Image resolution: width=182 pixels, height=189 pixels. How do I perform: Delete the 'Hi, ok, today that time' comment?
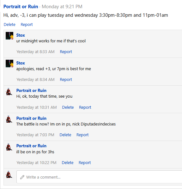[68, 107]
